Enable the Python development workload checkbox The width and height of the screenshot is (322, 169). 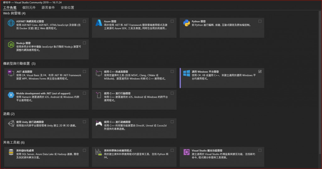point(260,21)
